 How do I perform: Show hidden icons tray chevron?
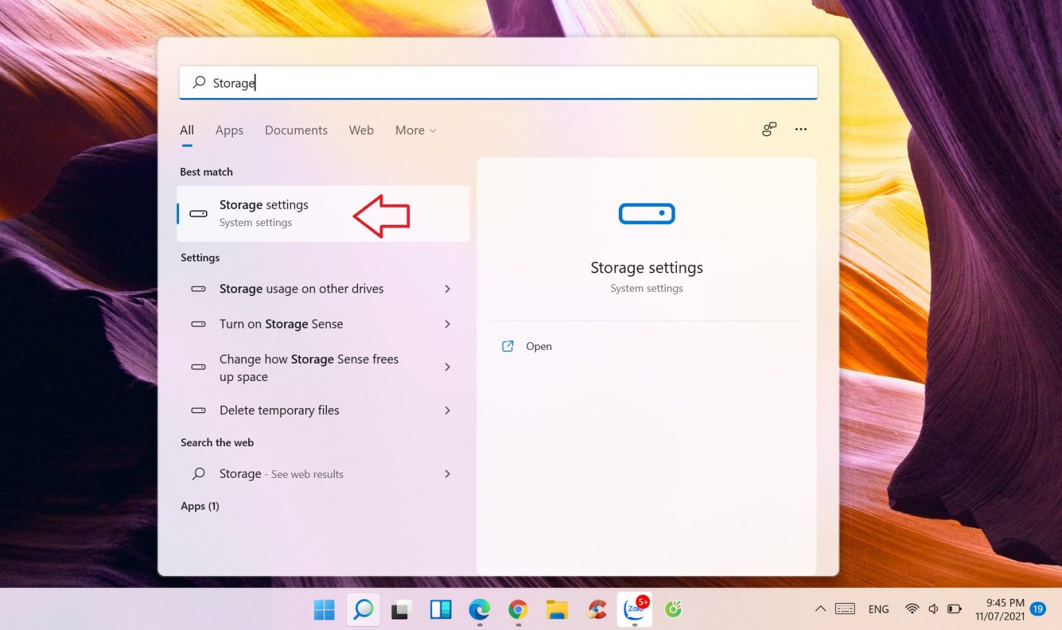(x=820, y=609)
